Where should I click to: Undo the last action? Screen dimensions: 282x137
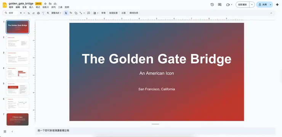pyautogui.click(x=29, y=13)
